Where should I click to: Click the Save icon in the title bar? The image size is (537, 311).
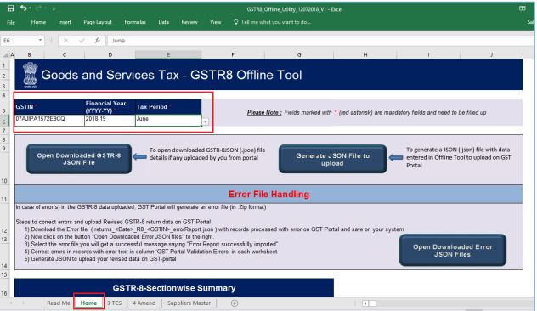(x=10, y=8)
